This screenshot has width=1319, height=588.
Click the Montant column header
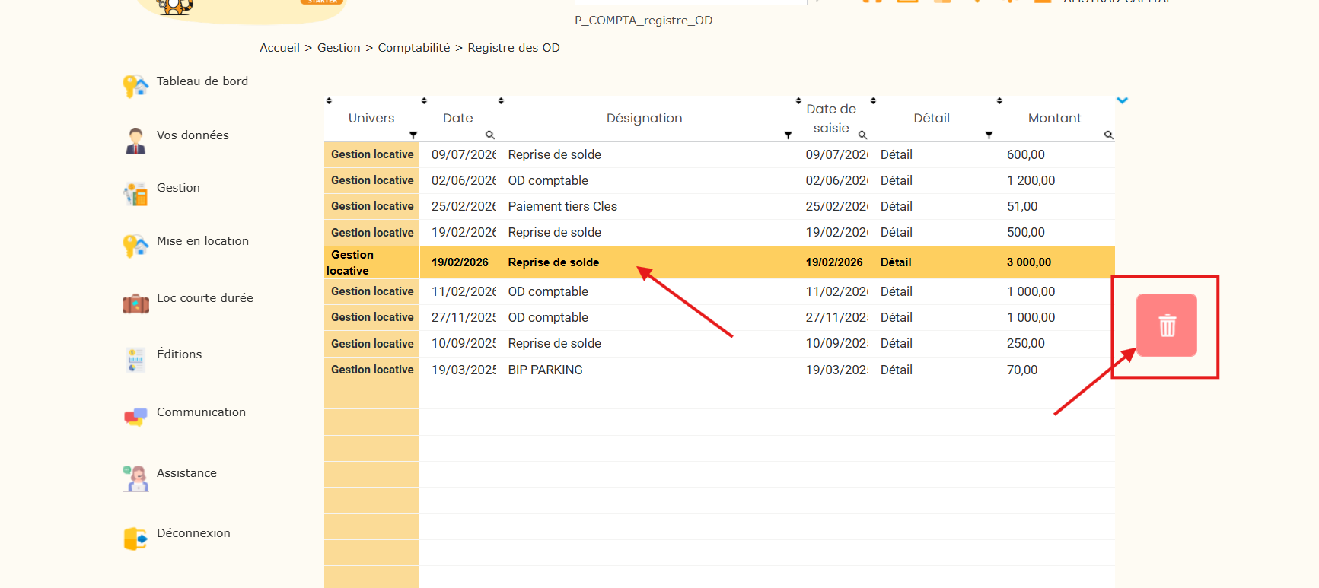[1054, 118]
